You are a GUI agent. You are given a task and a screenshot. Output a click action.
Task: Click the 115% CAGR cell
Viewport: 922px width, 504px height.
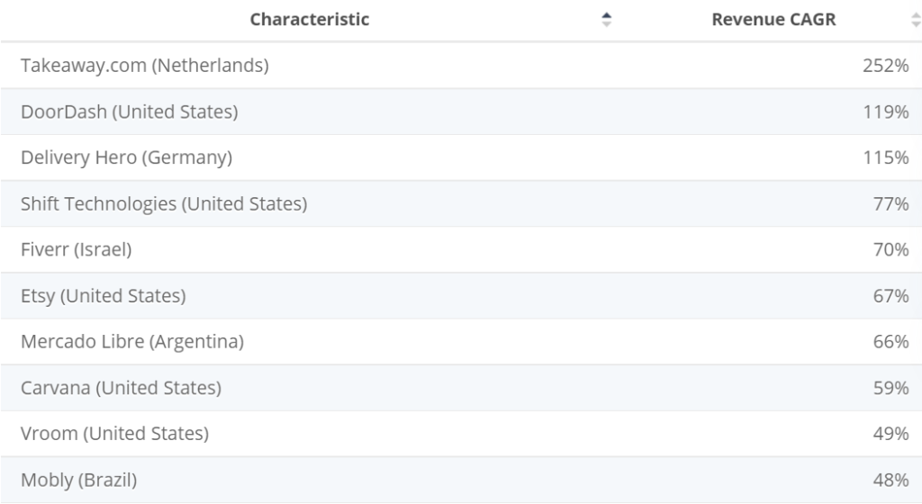click(886, 157)
